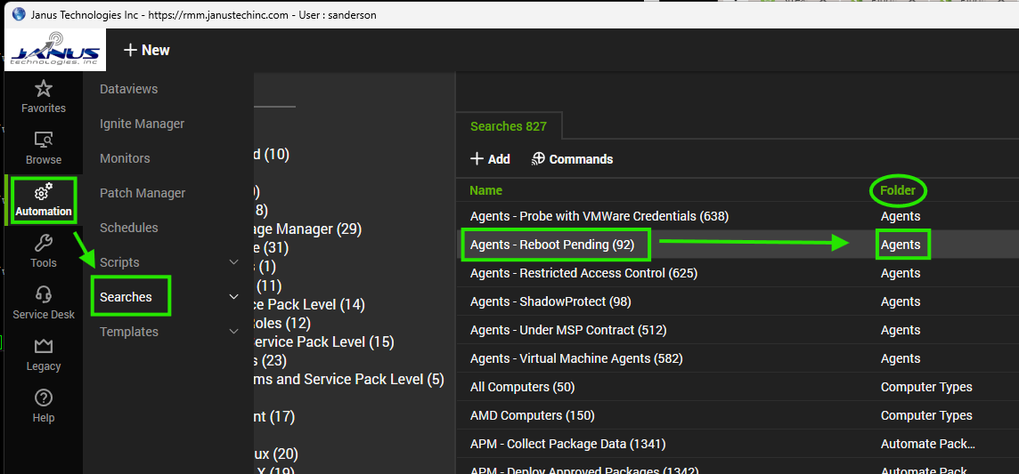This screenshot has height=474, width=1019.
Task: Expand the Scripts submenu chevron
Action: (x=234, y=262)
